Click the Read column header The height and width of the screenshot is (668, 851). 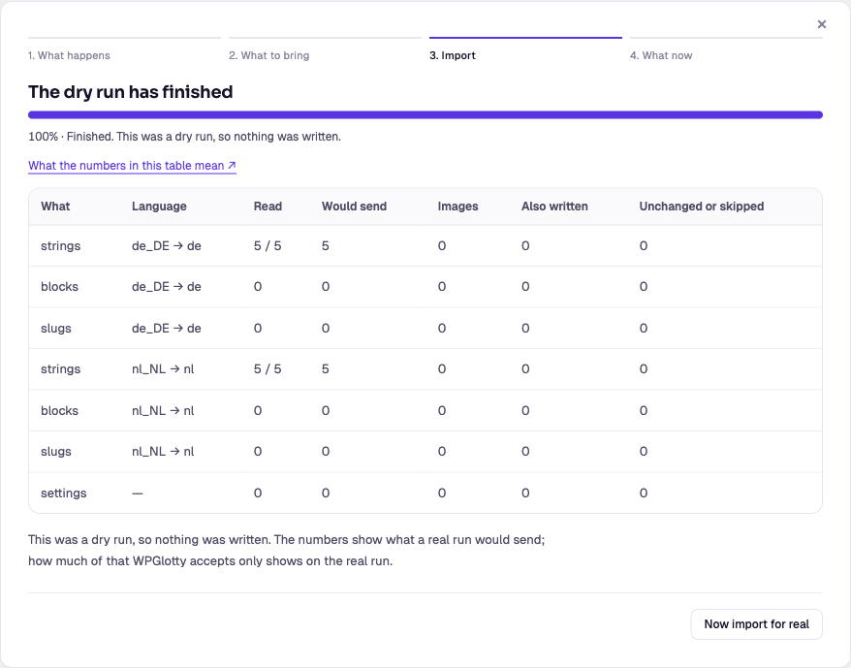(268, 207)
